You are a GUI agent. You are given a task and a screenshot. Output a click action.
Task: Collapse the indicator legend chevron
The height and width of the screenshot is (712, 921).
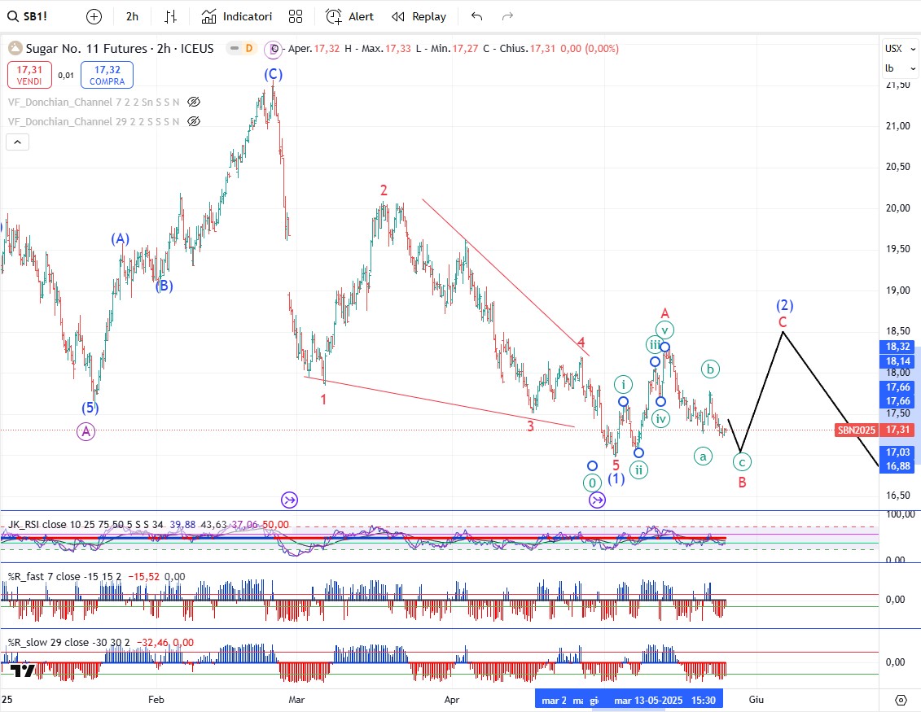[x=18, y=142]
